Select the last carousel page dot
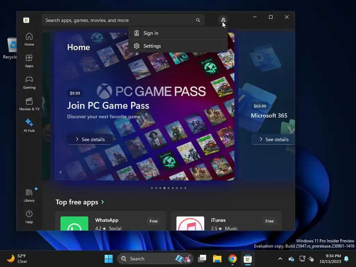The image size is (356, 267). pyautogui.click(x=185, y=188)
